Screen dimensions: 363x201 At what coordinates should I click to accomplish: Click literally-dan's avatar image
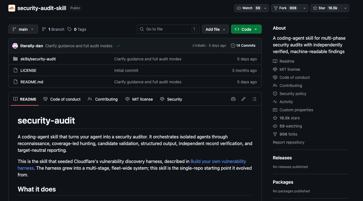[x=15, y=46]
